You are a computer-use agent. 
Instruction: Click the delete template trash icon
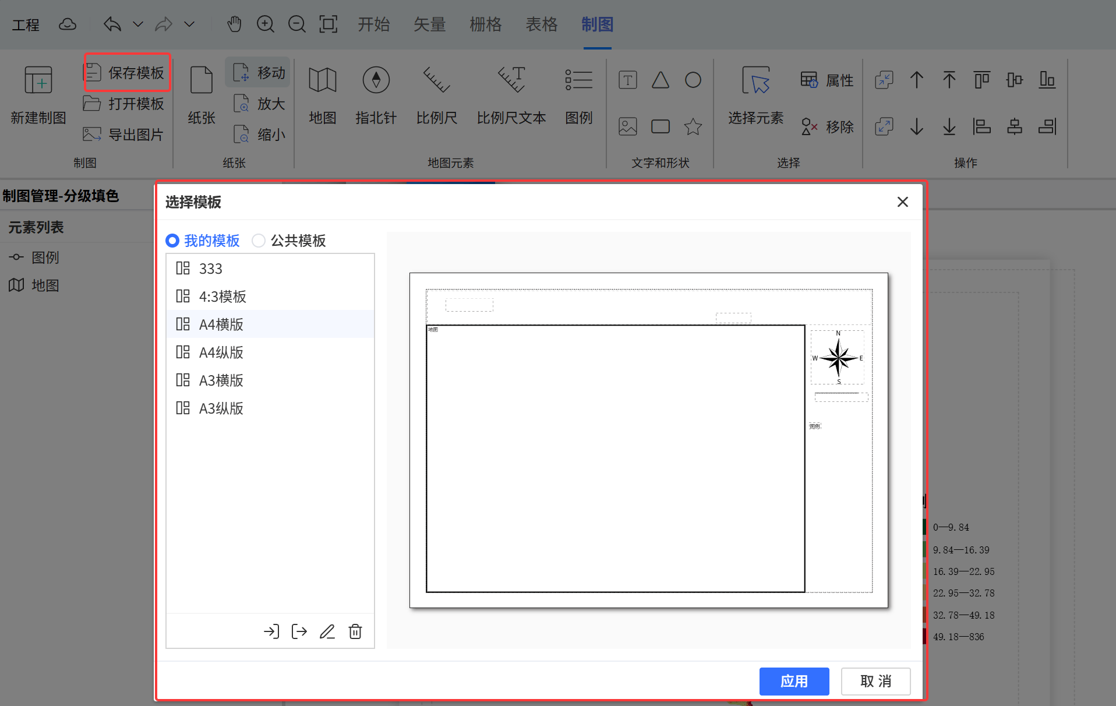point(355,631)
